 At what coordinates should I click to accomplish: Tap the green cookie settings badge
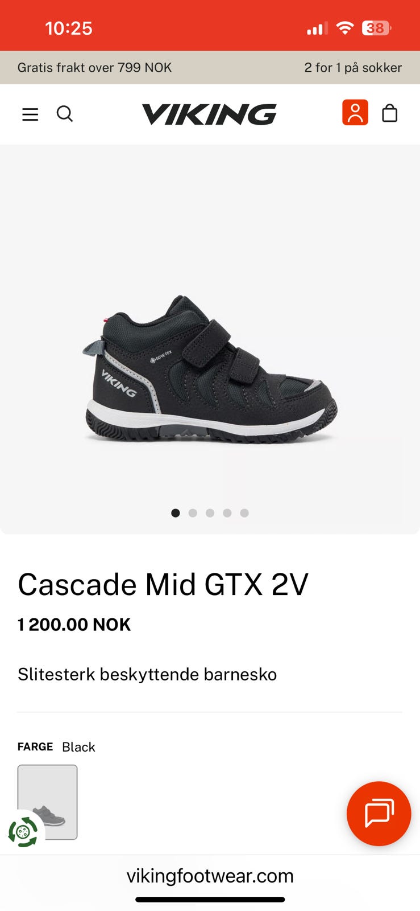pyautogui.click(x=23, y=832)
